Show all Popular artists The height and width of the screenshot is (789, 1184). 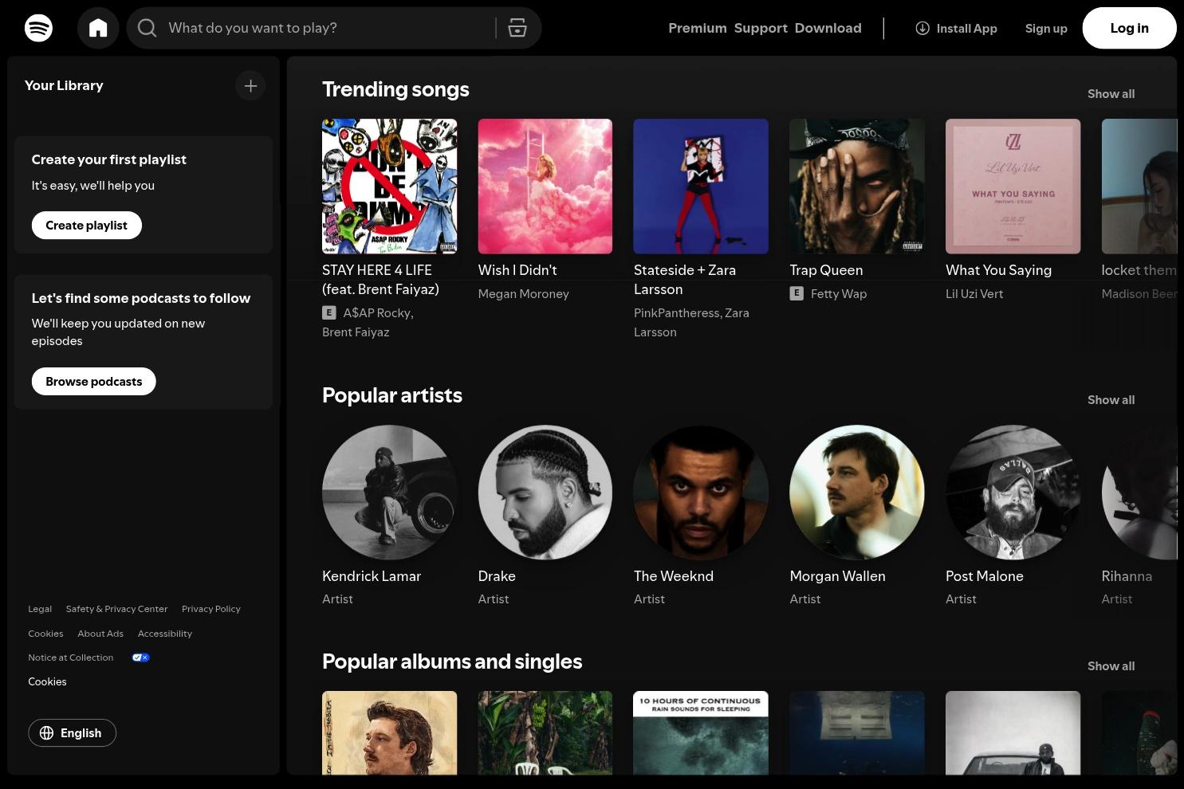point(1111,400)
